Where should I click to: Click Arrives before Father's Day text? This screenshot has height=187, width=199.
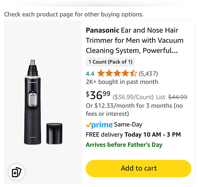click(x=124, y=145)
